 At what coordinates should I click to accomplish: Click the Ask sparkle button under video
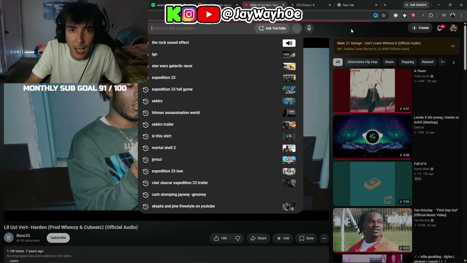[x=283, y=238]
